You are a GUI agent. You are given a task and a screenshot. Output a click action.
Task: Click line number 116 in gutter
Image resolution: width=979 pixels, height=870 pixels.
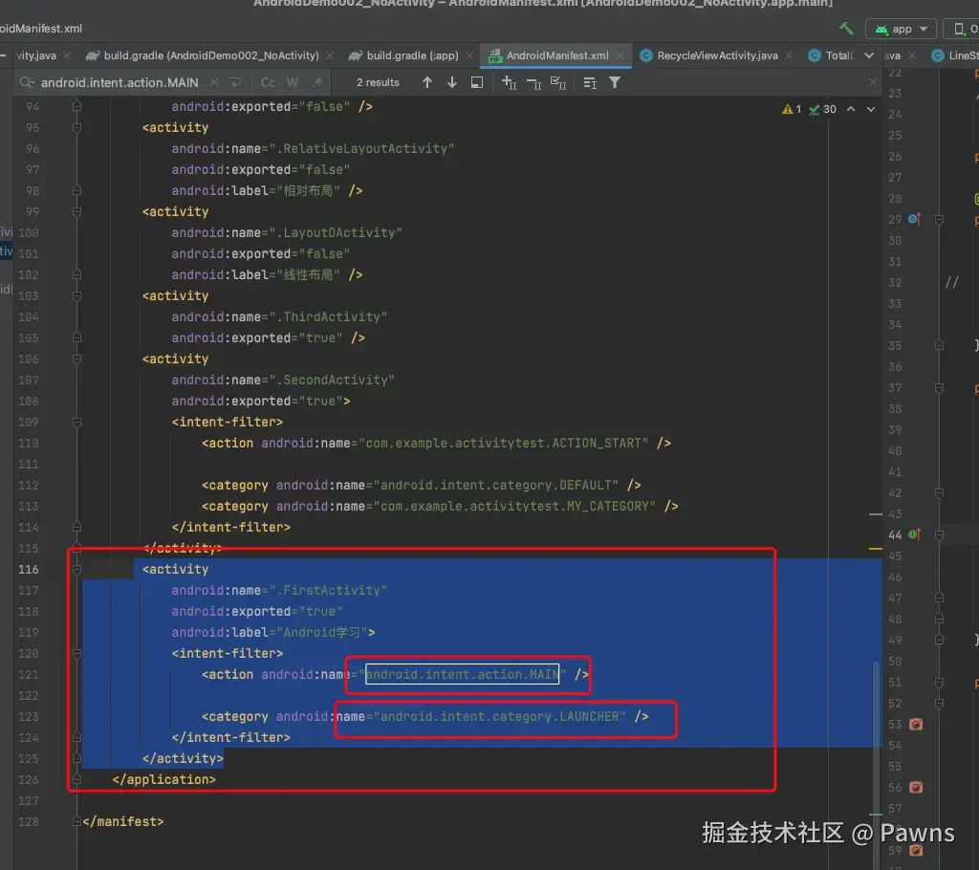[28, 569]
